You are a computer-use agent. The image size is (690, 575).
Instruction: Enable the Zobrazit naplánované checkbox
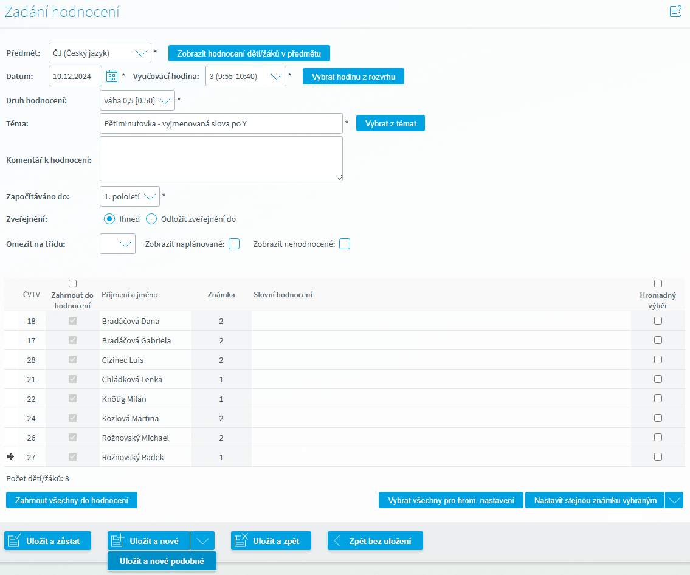coord(234,244)
